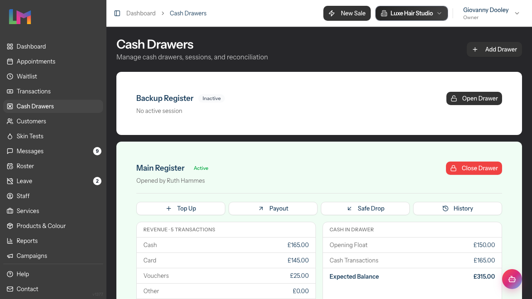Click the Active status label
532x299 pixels.
tap(201, 168)
